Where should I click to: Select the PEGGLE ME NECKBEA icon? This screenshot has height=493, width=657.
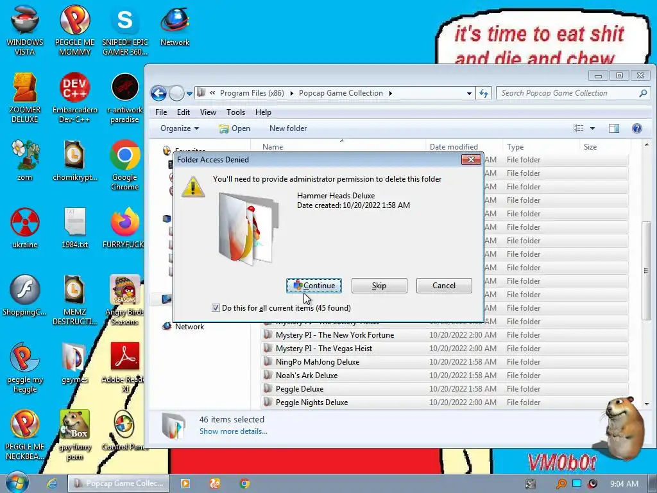25,435
